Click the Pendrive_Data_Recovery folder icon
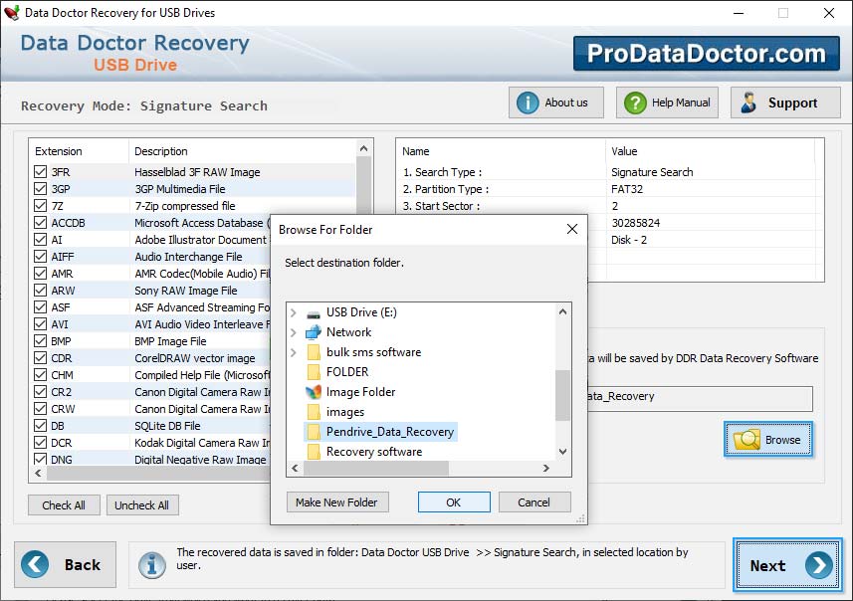Screen dimensions: 853x601 pos(314,432)
